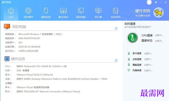Image resolution: width=169 pixels, height=101 pixels.
Task: Click the green CPU thermometer icon
Action: coord(132,37)
